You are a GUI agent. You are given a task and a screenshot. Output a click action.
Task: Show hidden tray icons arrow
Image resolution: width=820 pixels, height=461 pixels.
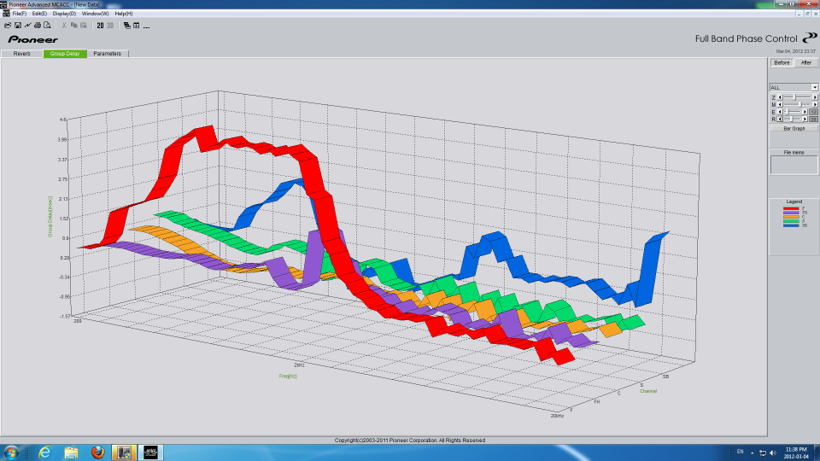pyautogui.click(x=752, y=452)
